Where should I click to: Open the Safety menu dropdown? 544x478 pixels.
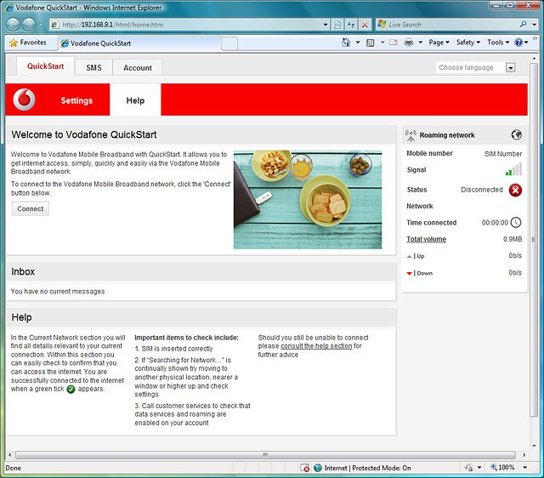468,43
